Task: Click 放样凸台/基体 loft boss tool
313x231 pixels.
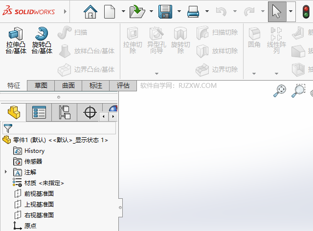Action: point(87,51)
